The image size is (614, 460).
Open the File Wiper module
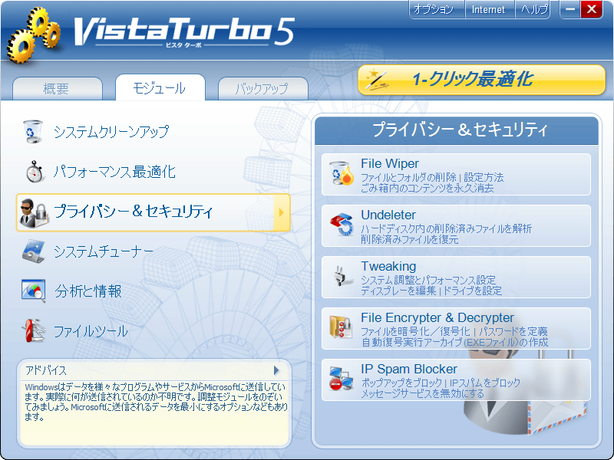456,175
